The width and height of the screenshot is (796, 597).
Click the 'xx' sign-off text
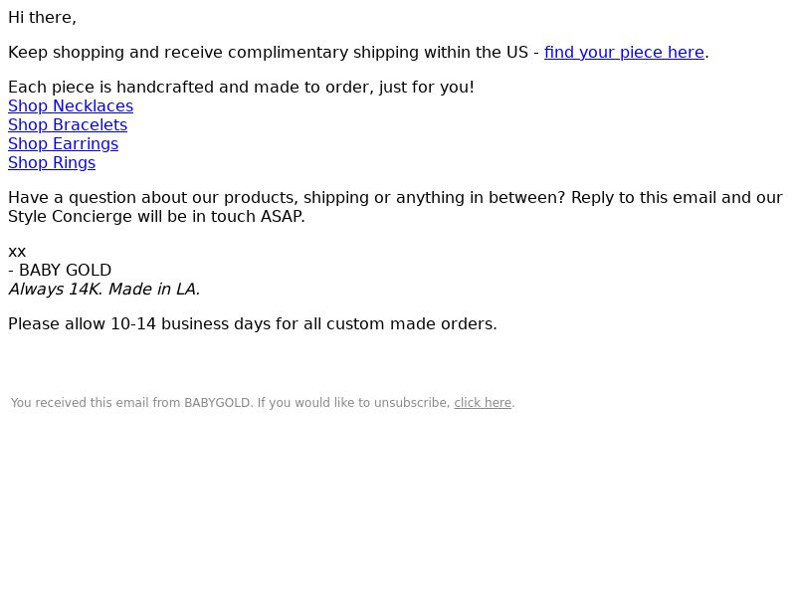coord(17,252)
